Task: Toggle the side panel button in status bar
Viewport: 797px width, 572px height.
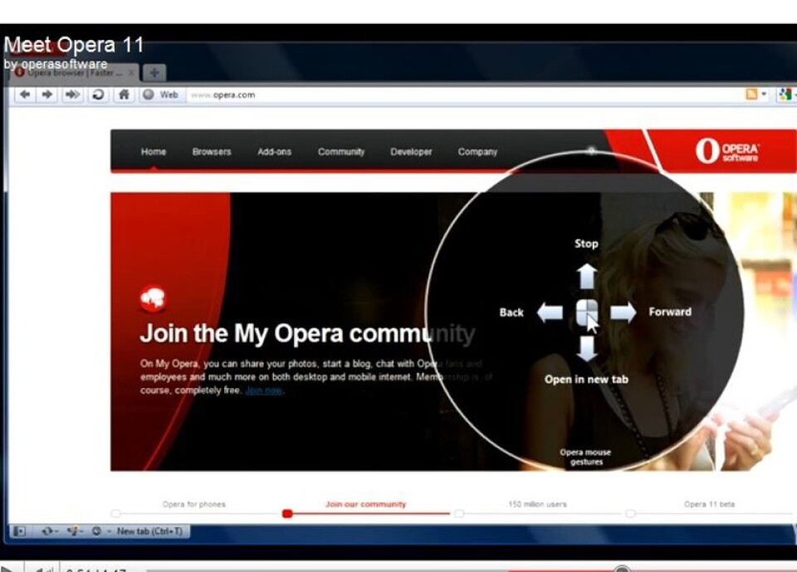Action: (x=19, y=531)
